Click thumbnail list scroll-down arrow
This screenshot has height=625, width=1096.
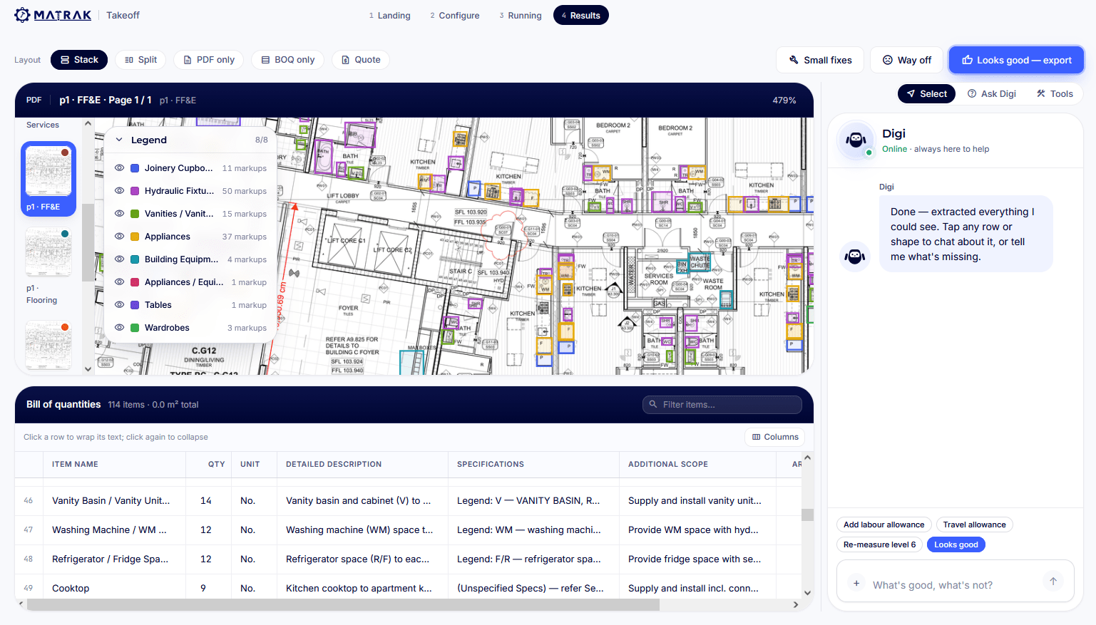(x=88, y=369)
